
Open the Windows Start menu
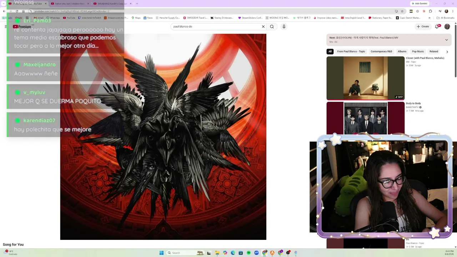161,253
